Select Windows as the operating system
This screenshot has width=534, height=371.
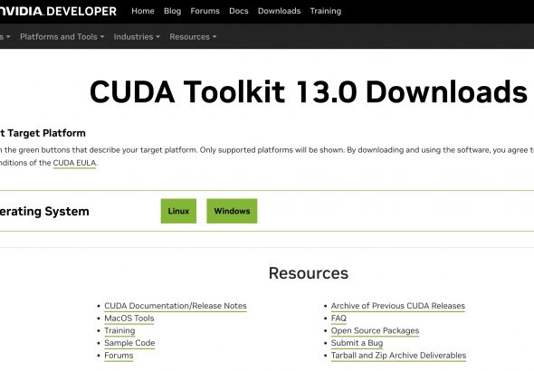click(x=232, y=211)
